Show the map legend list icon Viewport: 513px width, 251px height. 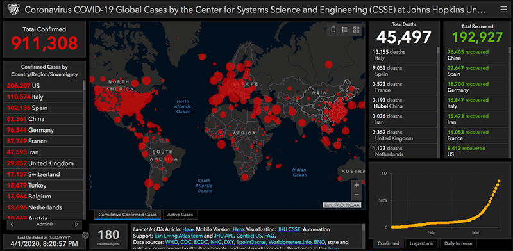pyautogui.click(x=344, y=29)
